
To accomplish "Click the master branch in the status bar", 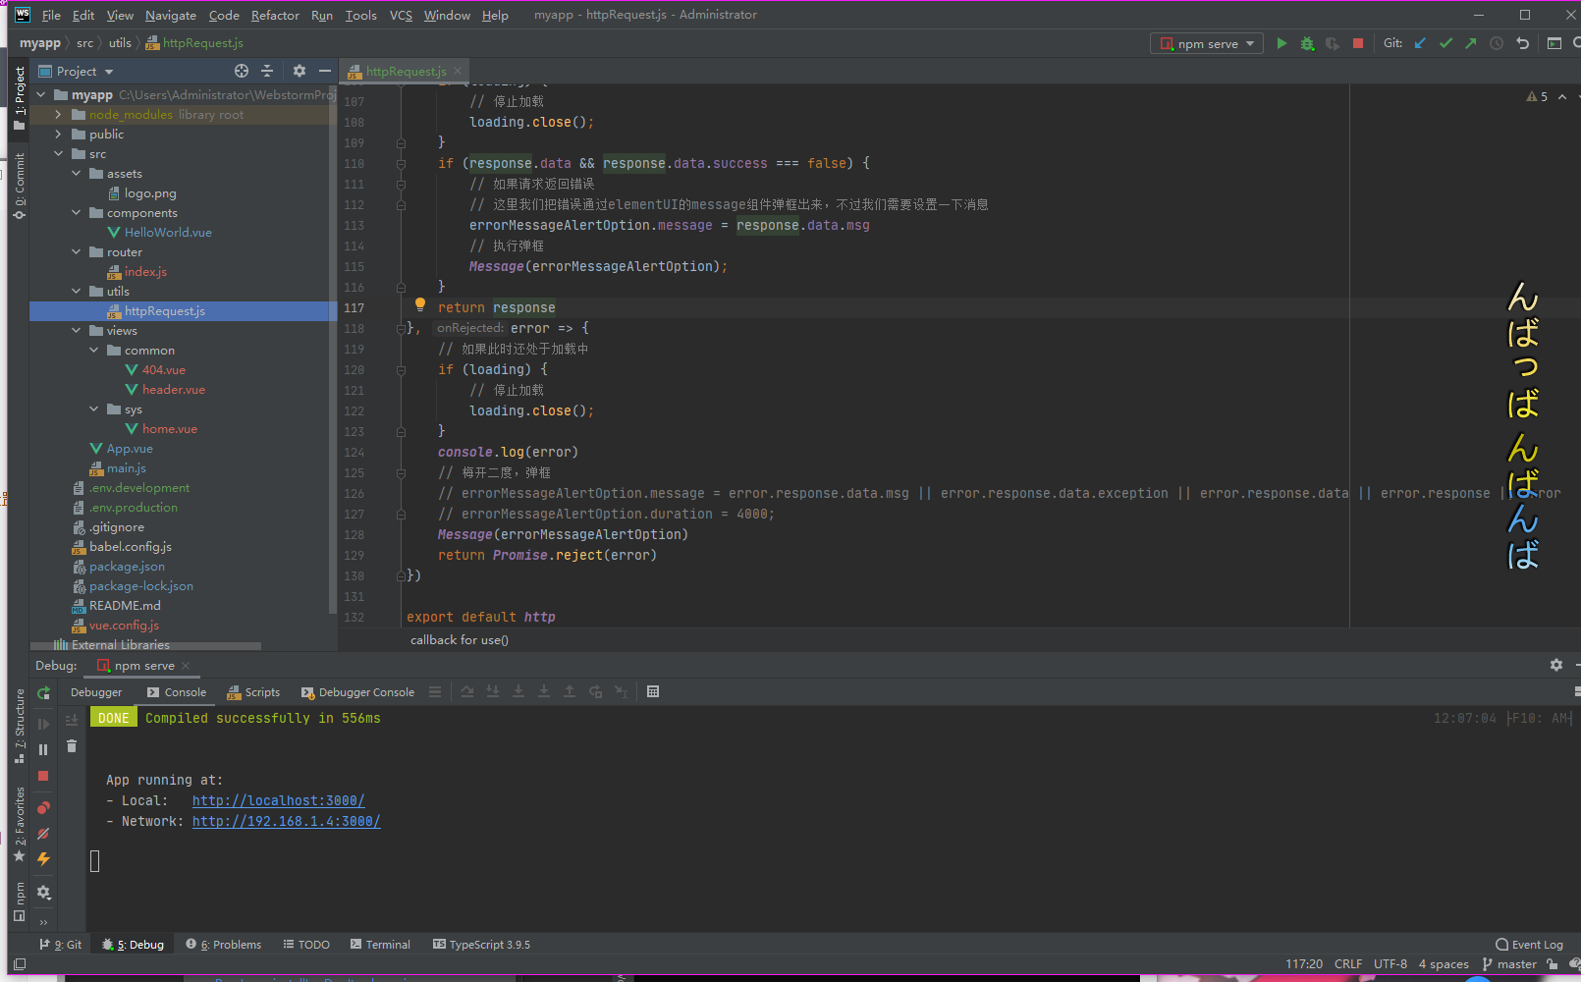I will coord(1510,964).
